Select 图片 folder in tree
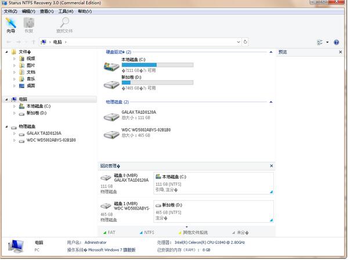350x260 pixels. 31,65
